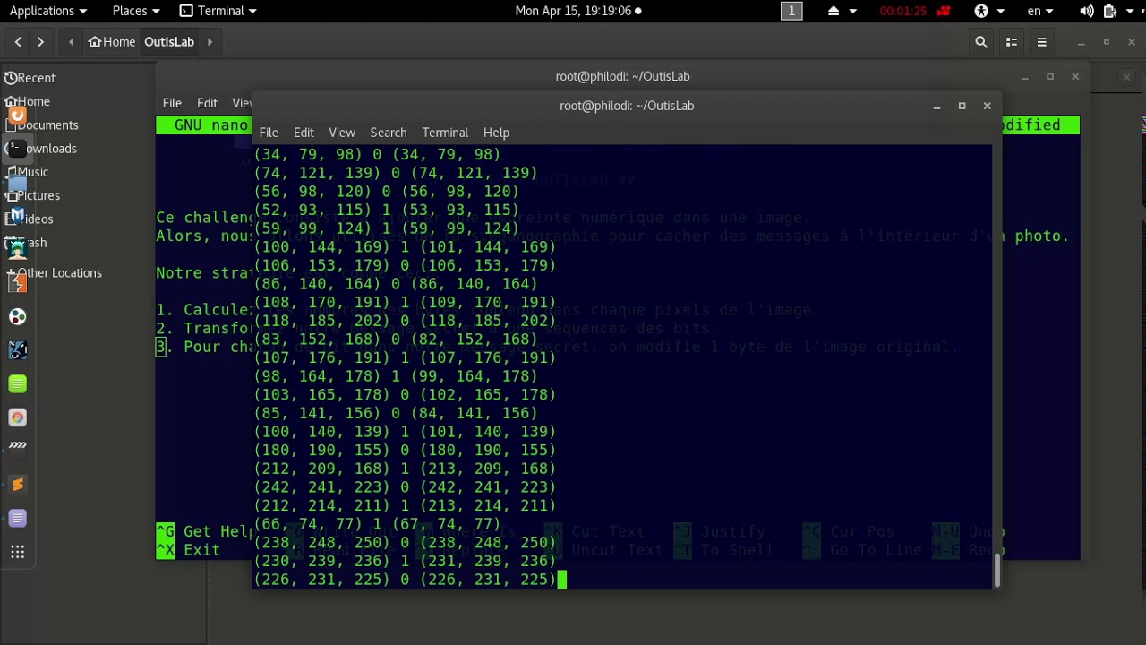Click the front terminal title root@philodi: ~/OutisLab
The width and height of the screenshot is (1146, 645).
click(627, 106)
